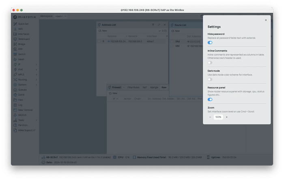The image size is (284, 180).
Task: Click the 100% zoom level field
Action: coord(218,117)
